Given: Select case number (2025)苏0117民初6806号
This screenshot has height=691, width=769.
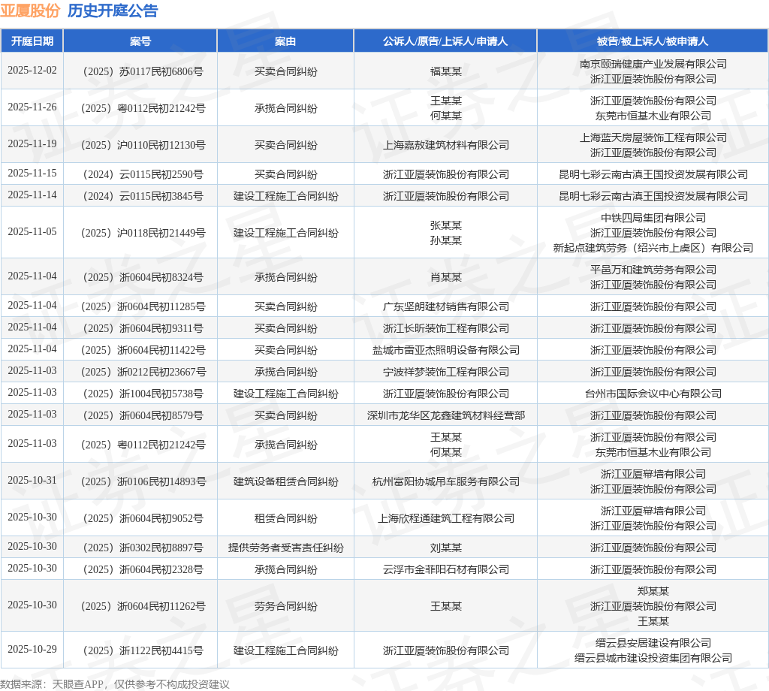Looking at the screenshot, I should (140, 71).
